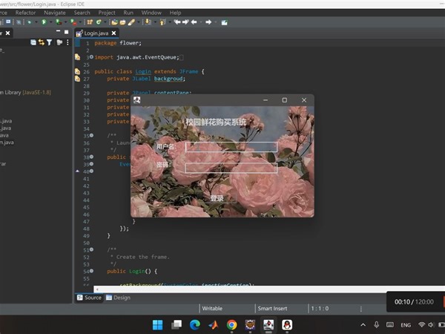Click the Smart Insert status entry
Image resolution: width=445 pixels, height=334 pixels.
pos(272,308)
